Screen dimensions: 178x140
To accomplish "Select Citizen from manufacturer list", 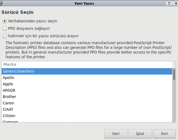I will click(9, 116).
